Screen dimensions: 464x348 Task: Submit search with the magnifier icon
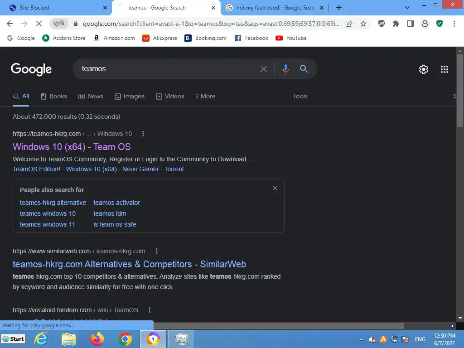coord(304,69)
